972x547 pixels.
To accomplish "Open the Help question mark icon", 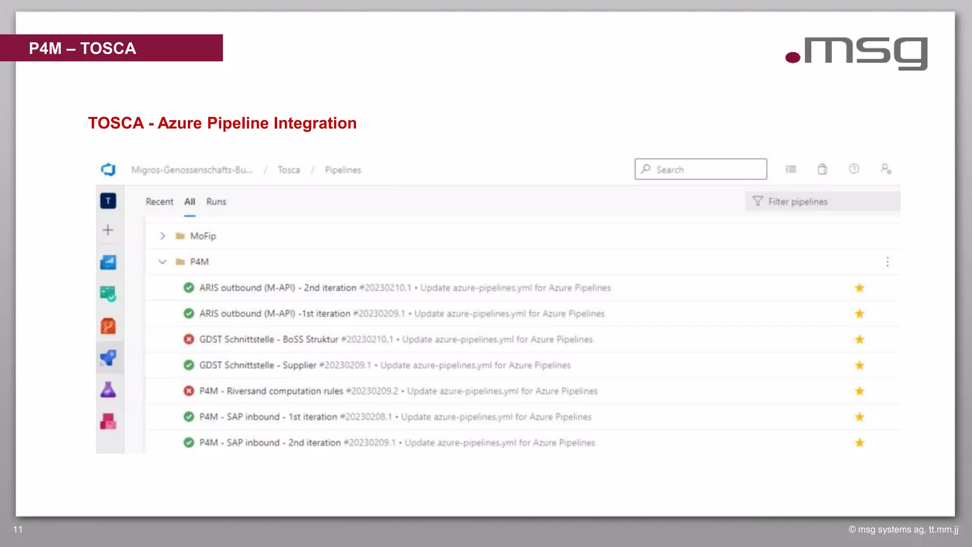I will click(x=854, y=169).
